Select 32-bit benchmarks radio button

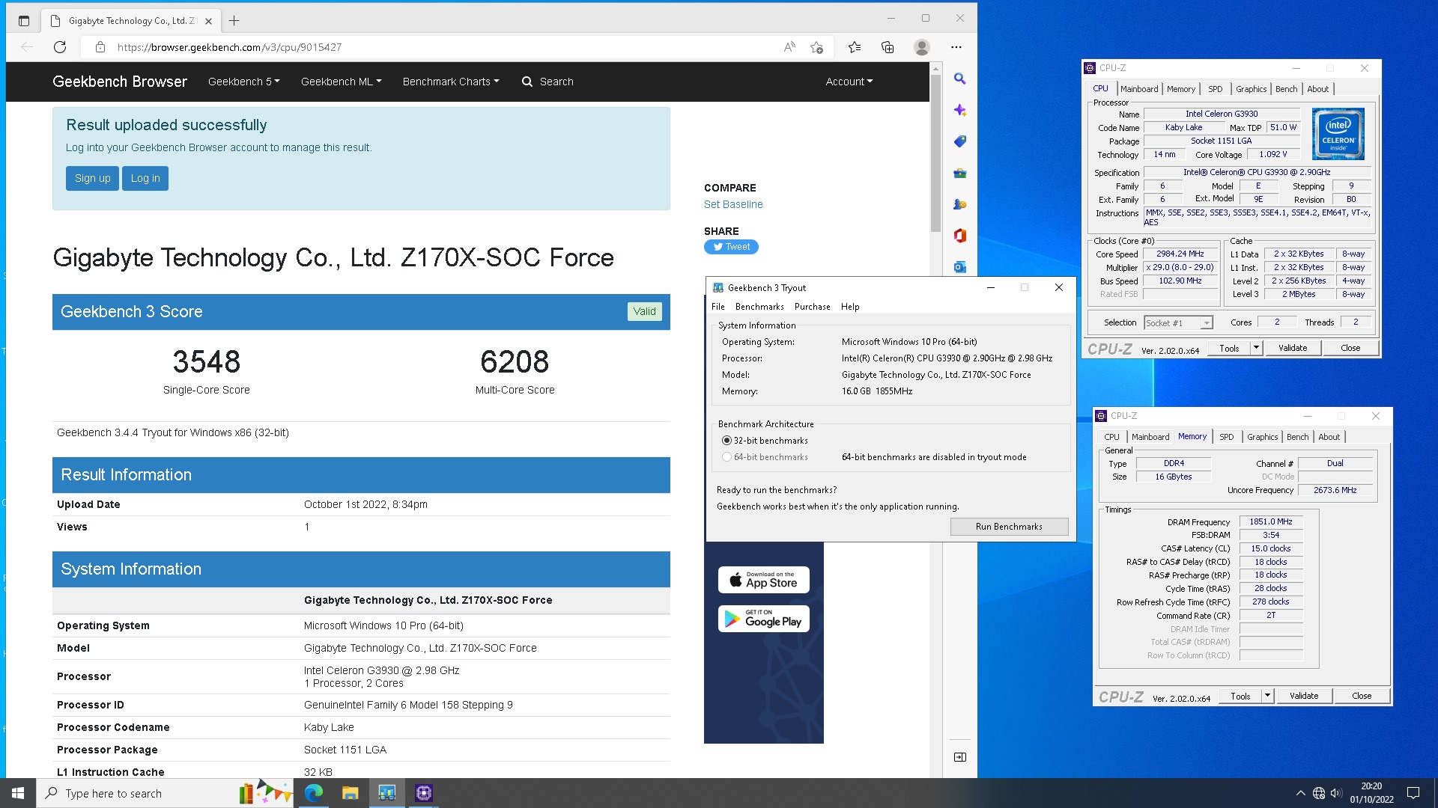(x=726, y=441)
